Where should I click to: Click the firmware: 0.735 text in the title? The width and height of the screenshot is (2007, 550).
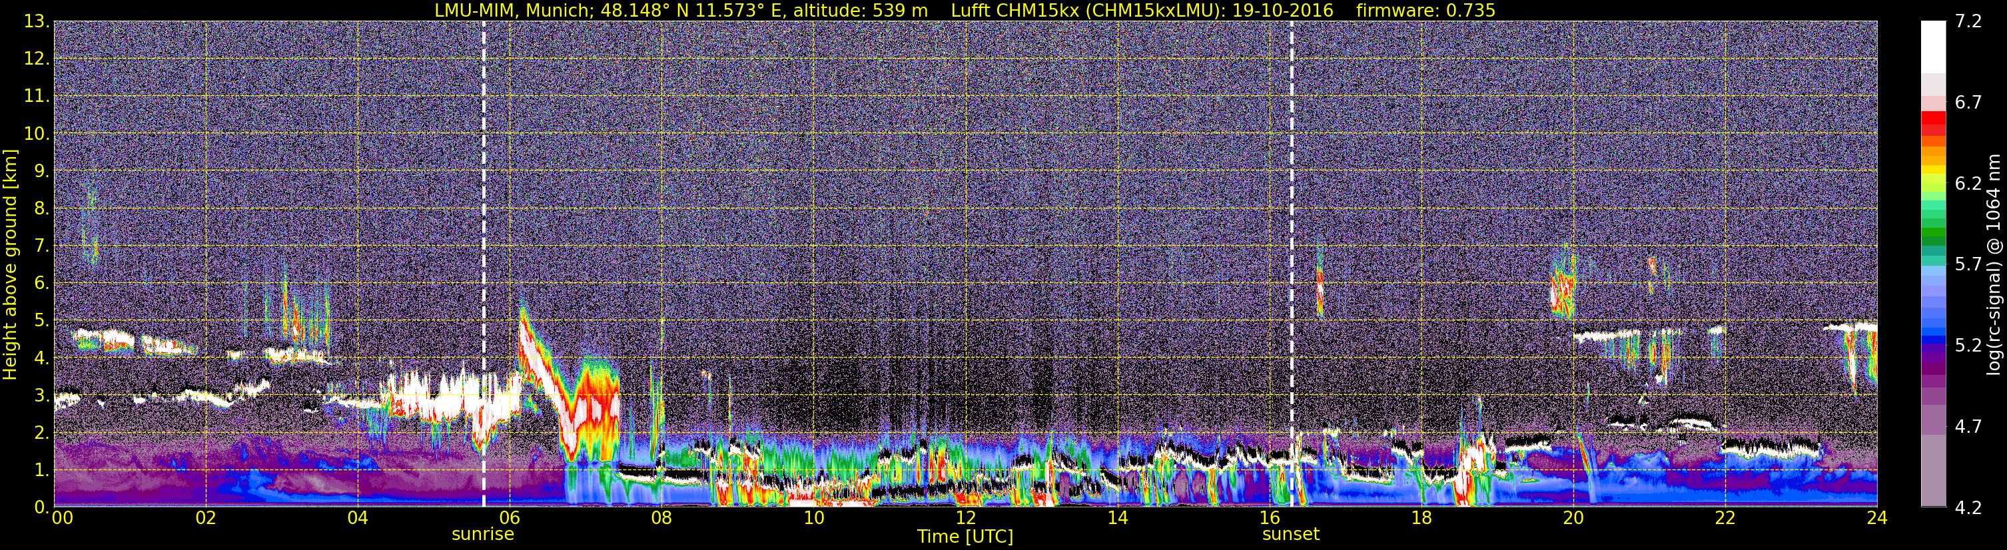pyautogui.click(x=1425, y=10)
